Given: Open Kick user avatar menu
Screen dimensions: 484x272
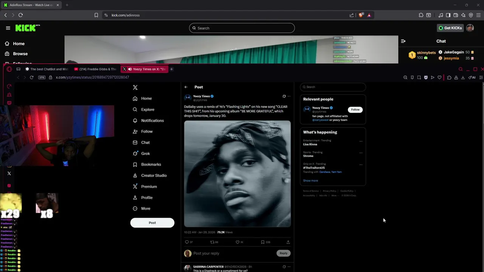Looking at the screenshot, I should [470, 28].
